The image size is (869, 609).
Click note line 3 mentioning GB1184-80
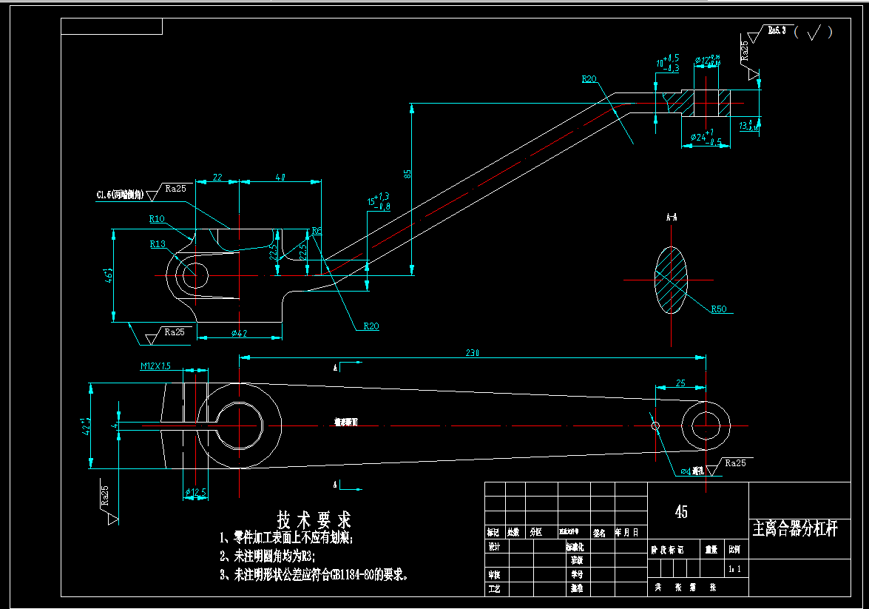pyautogui.click(x=314, y=575)
